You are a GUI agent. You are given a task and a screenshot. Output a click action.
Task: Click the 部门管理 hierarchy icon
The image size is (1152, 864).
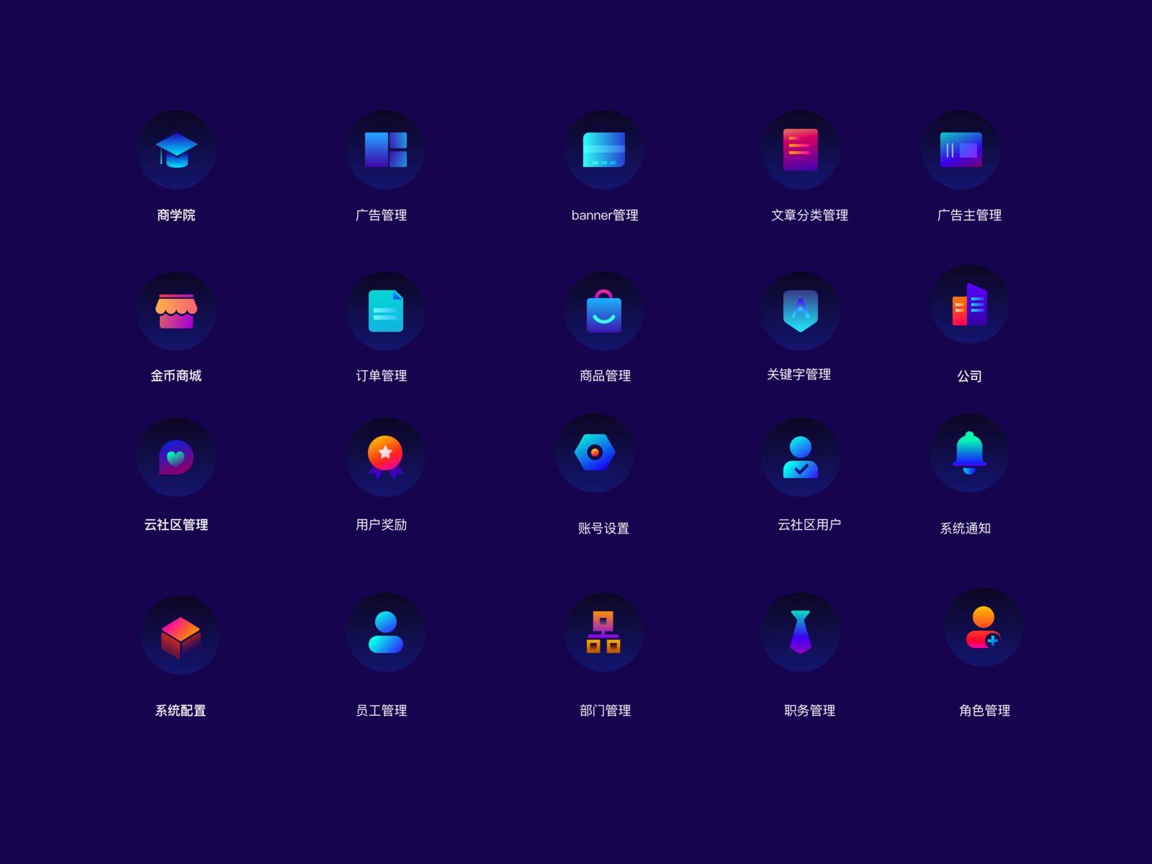[605, 633]
